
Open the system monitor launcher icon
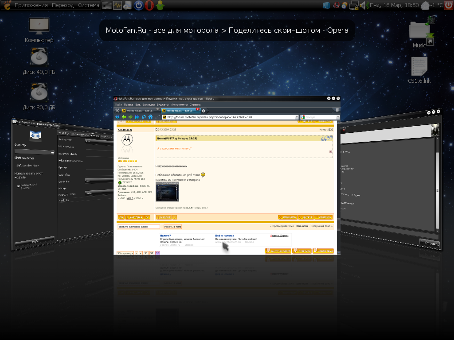pyautogui.click(x=117, y=5)
